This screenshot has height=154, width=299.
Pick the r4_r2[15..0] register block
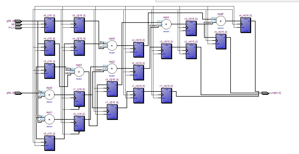[79, 48]
